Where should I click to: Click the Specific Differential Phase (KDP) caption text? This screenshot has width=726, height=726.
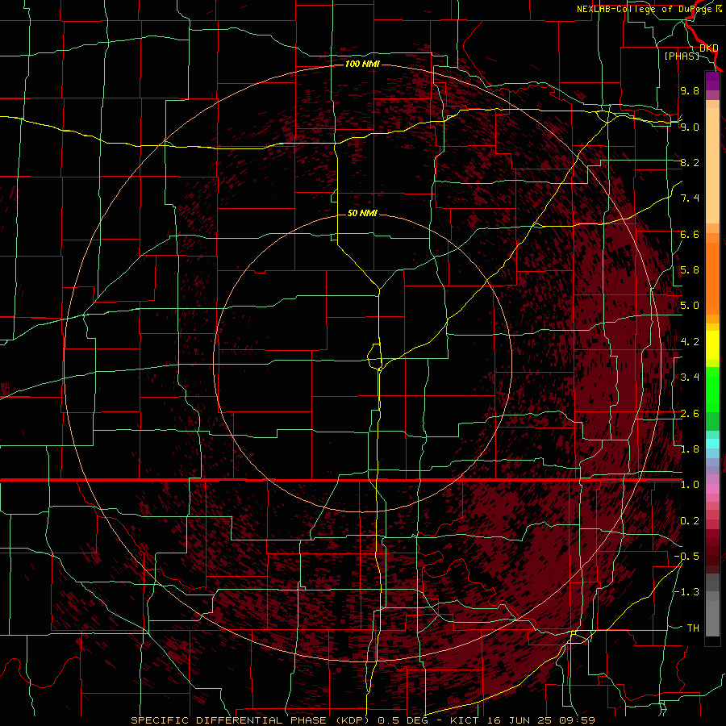[252, 720]
